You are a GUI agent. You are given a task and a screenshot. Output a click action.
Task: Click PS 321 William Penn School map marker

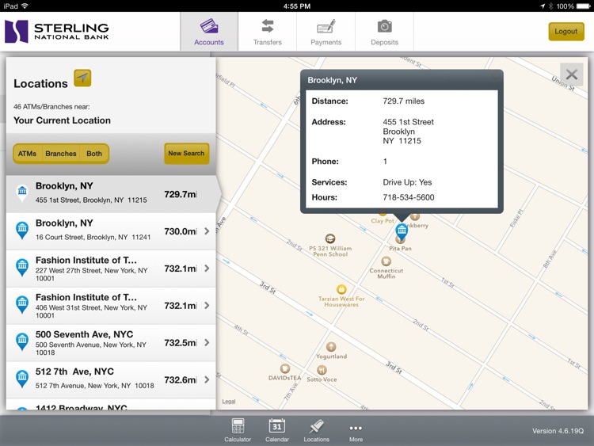click(x=330, y=238)
